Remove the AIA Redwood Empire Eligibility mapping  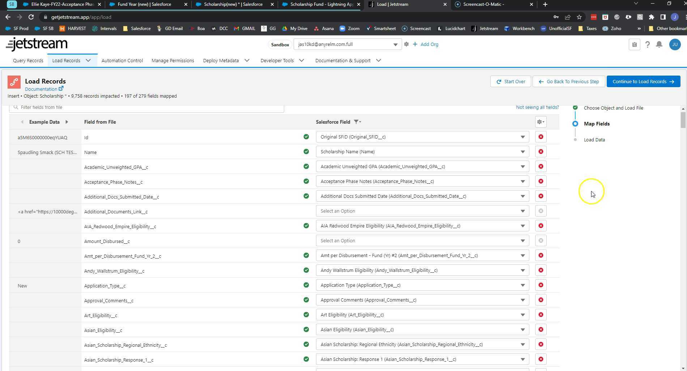[x=541, y=226]
